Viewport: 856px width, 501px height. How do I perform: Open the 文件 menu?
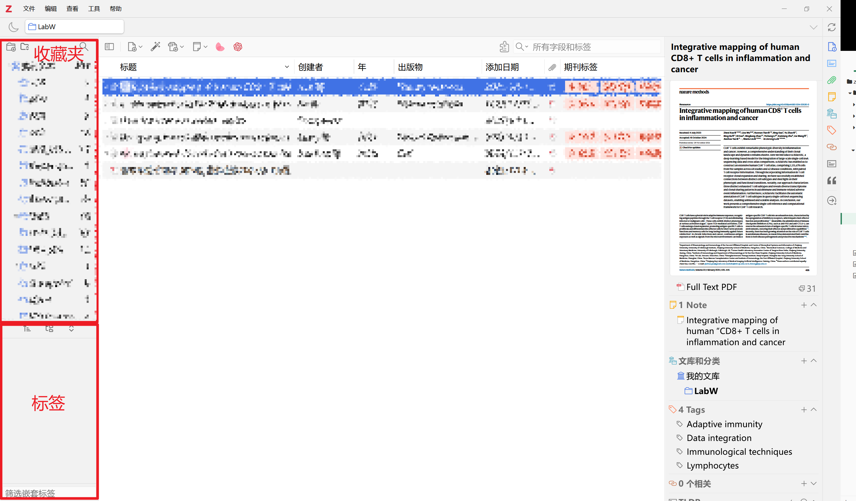tap(29, 9)
